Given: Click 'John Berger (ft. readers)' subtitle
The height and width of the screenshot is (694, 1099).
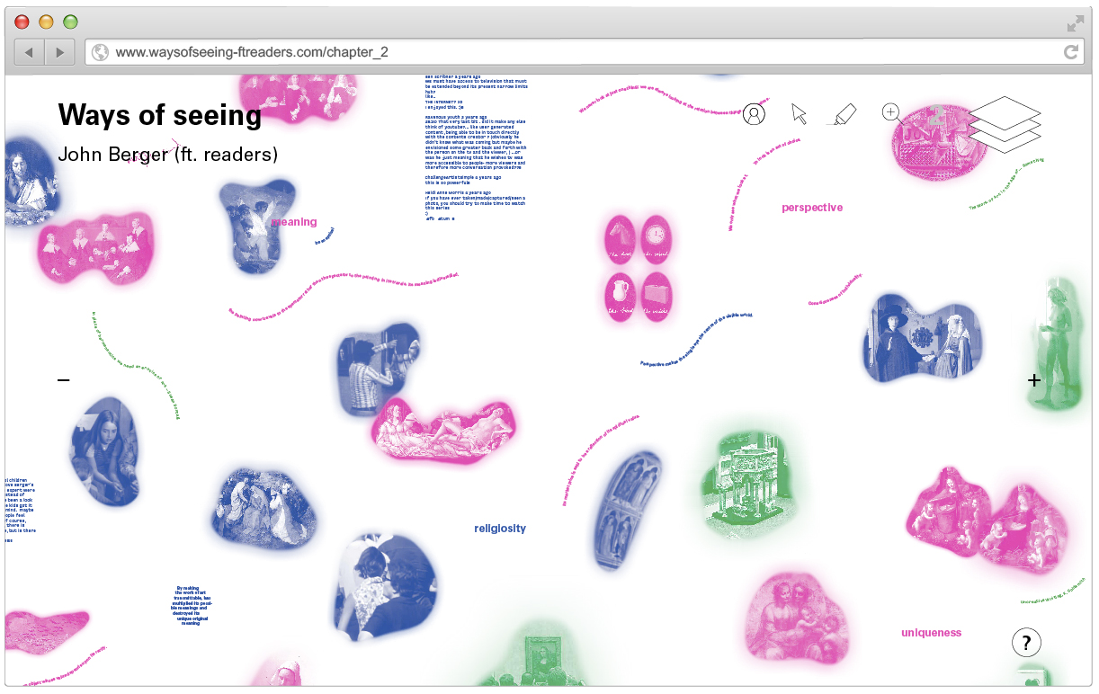Looking at the screenshot, I should click(x=167, y=155).
